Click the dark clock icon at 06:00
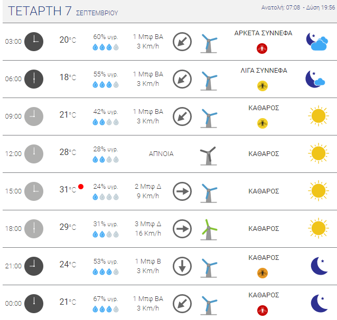The width and height of the screenshot is (337, 320). [x=34, y=79]
